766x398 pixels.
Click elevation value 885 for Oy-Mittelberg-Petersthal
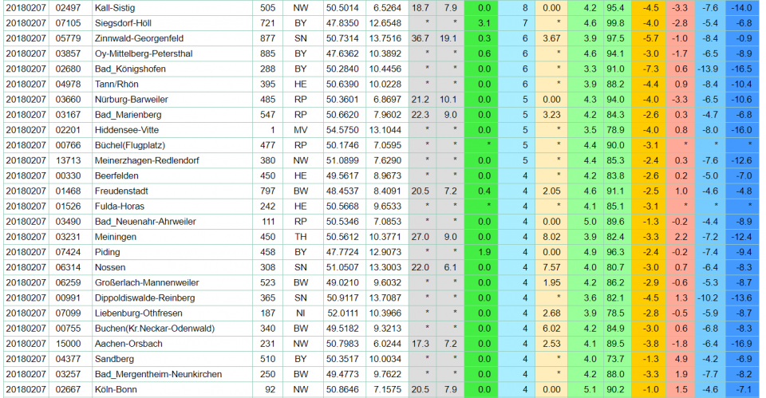(268, 53)
